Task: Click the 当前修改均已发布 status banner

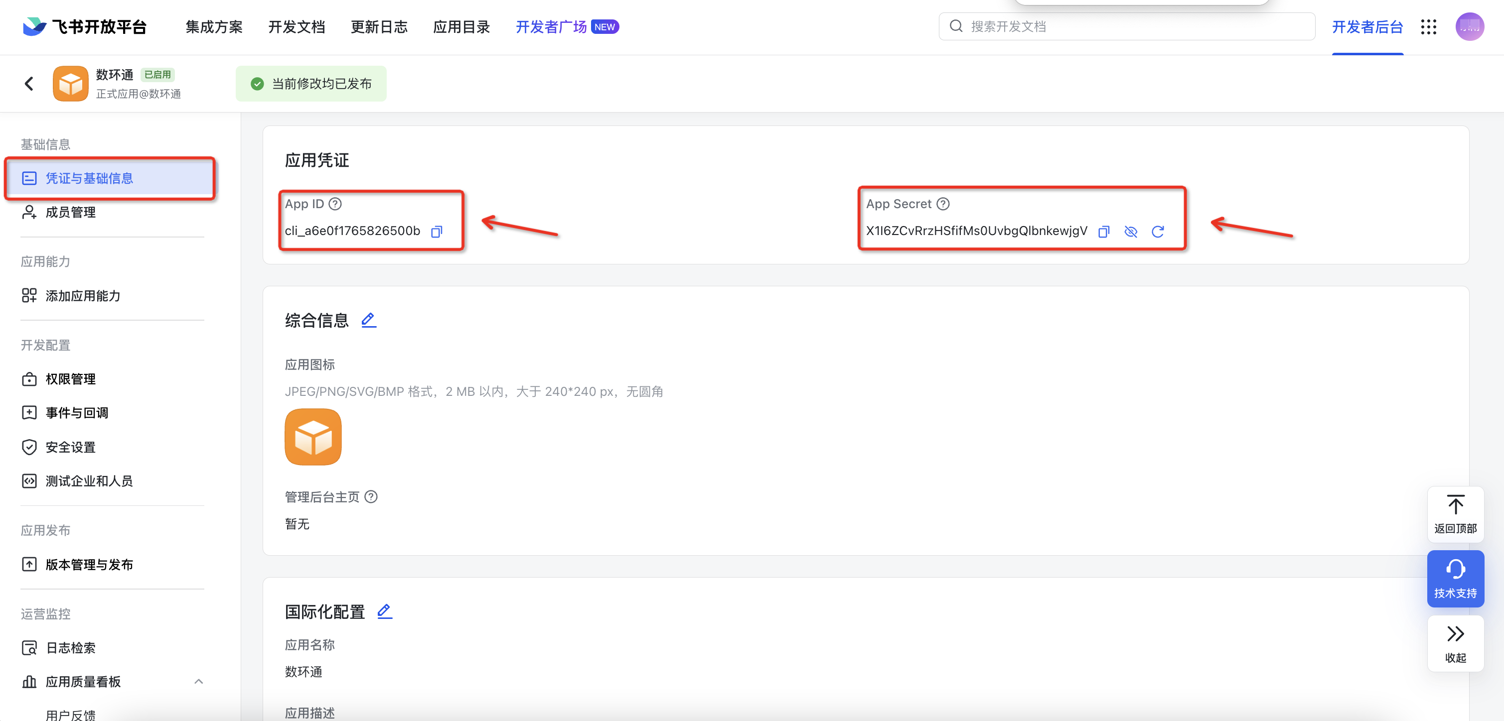Action: coord(311,84)
